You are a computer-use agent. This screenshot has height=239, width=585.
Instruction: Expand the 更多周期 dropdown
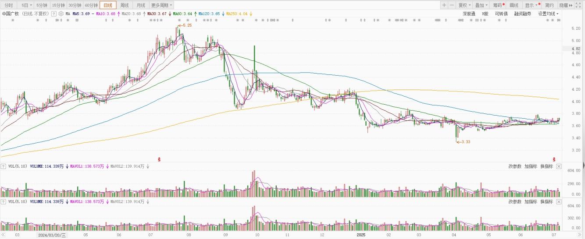(x=161, y=5)
